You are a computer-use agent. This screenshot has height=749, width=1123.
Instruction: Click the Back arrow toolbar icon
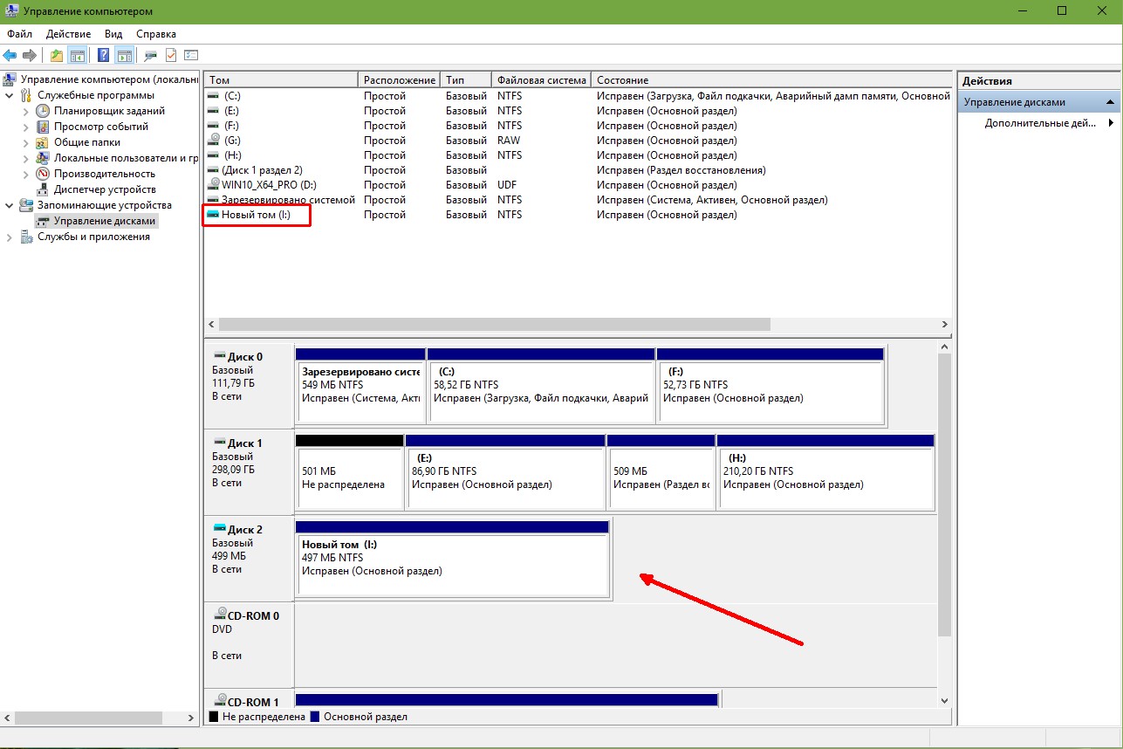click(10, 56)
